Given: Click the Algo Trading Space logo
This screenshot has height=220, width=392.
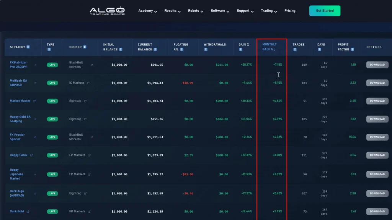Looking at the screenshot, I should pos(107,11).
